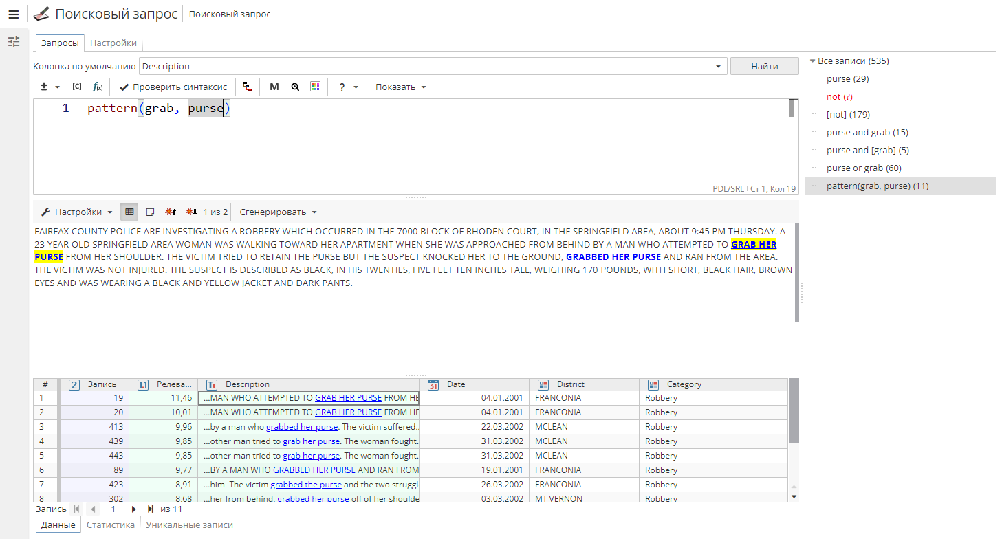Click GRABBED HER PURSE link in text

[x=613, y=257]
